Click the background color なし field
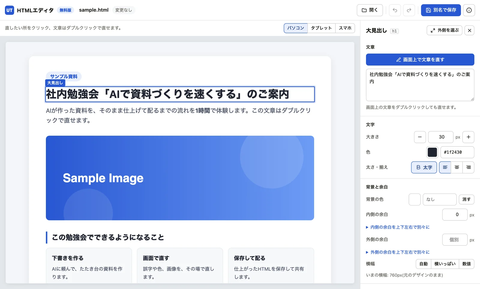Screen dimensions: 480x289 click(x=439, y=199)
